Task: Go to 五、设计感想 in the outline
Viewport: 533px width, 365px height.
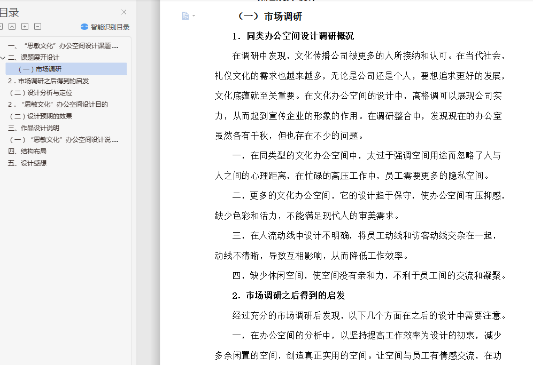Action: (x=27, y=163)
